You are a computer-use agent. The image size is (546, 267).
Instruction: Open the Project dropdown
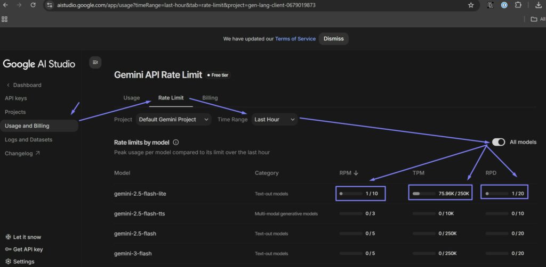tap(174, 120)
